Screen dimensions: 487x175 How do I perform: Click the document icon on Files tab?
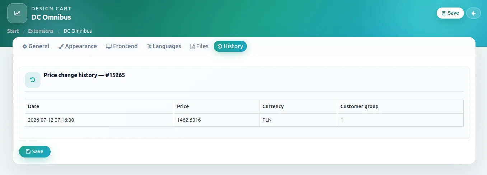pos(193,46)
